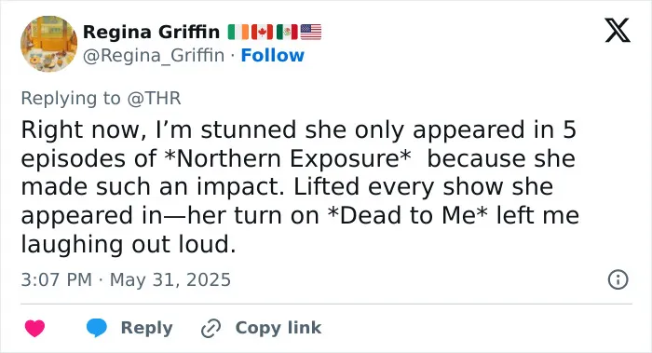Viewport: 652px width, 353px height.
Task: Click the Reply label
Action: [x=146, y=328]
